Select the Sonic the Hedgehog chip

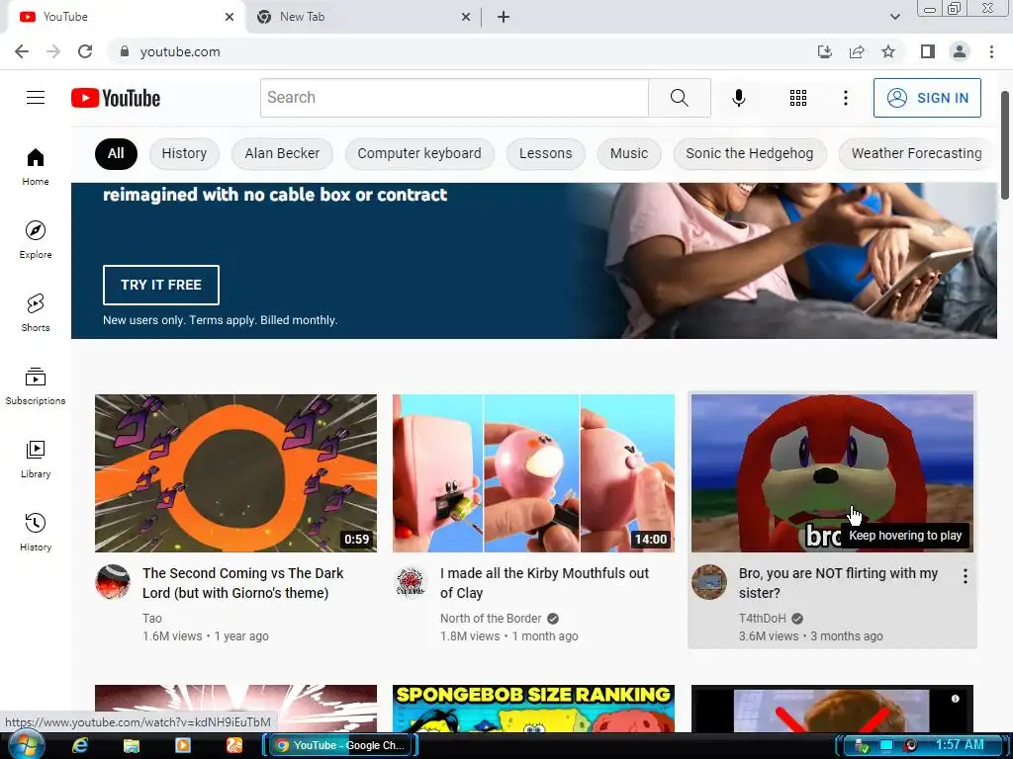pos(750,153)
